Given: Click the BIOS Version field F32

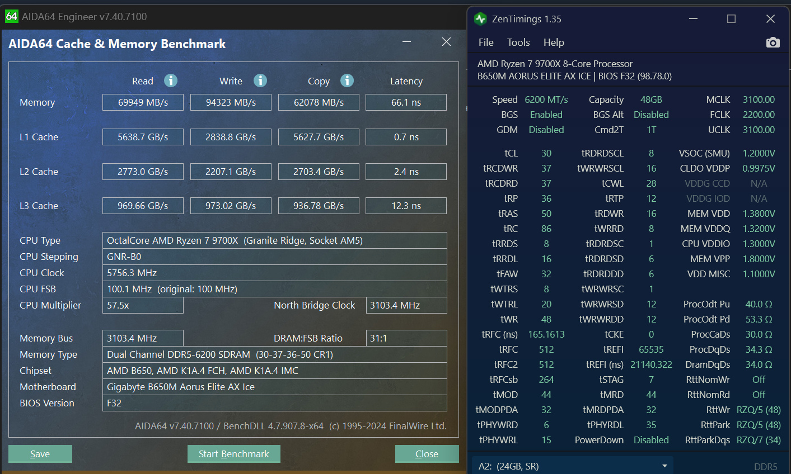Looking at the screenshot, I should coord(275,403).
